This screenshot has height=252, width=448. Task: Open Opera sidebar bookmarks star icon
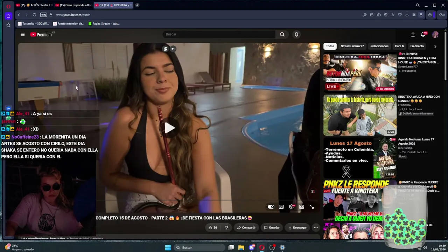[8, 25]
